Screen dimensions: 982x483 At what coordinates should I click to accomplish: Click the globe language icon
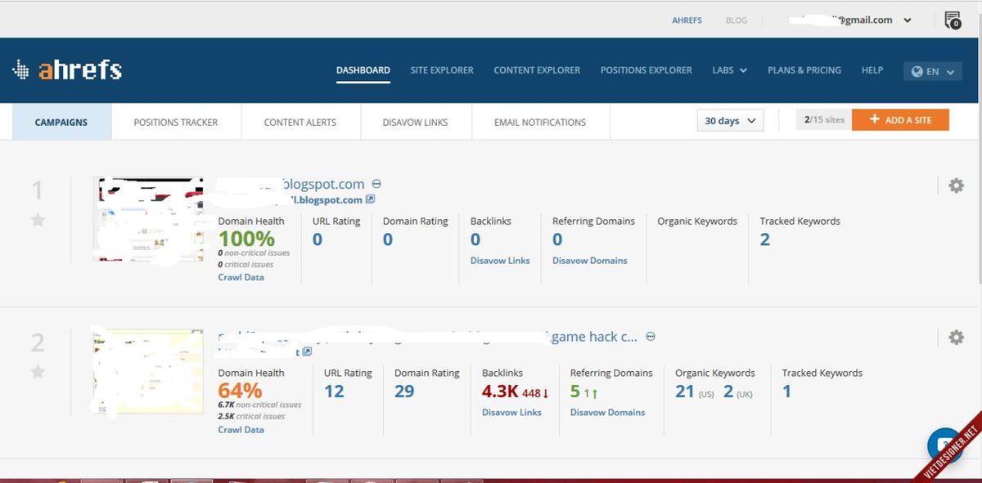tap(918, 71)
